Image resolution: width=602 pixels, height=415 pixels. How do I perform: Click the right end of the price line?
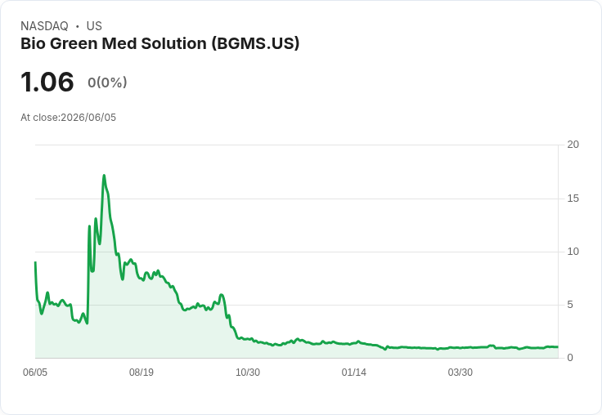coord(558,346)
